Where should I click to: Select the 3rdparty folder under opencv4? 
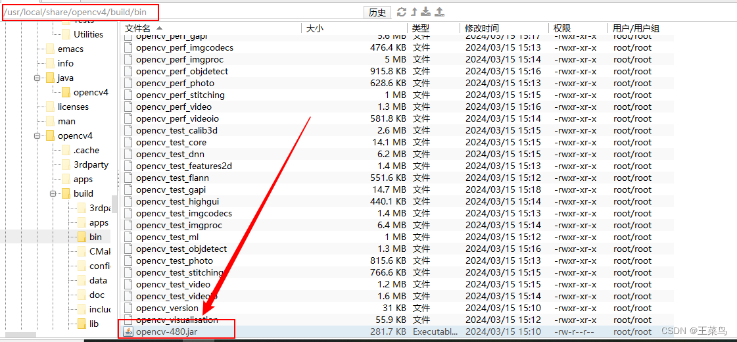point(91,164)
